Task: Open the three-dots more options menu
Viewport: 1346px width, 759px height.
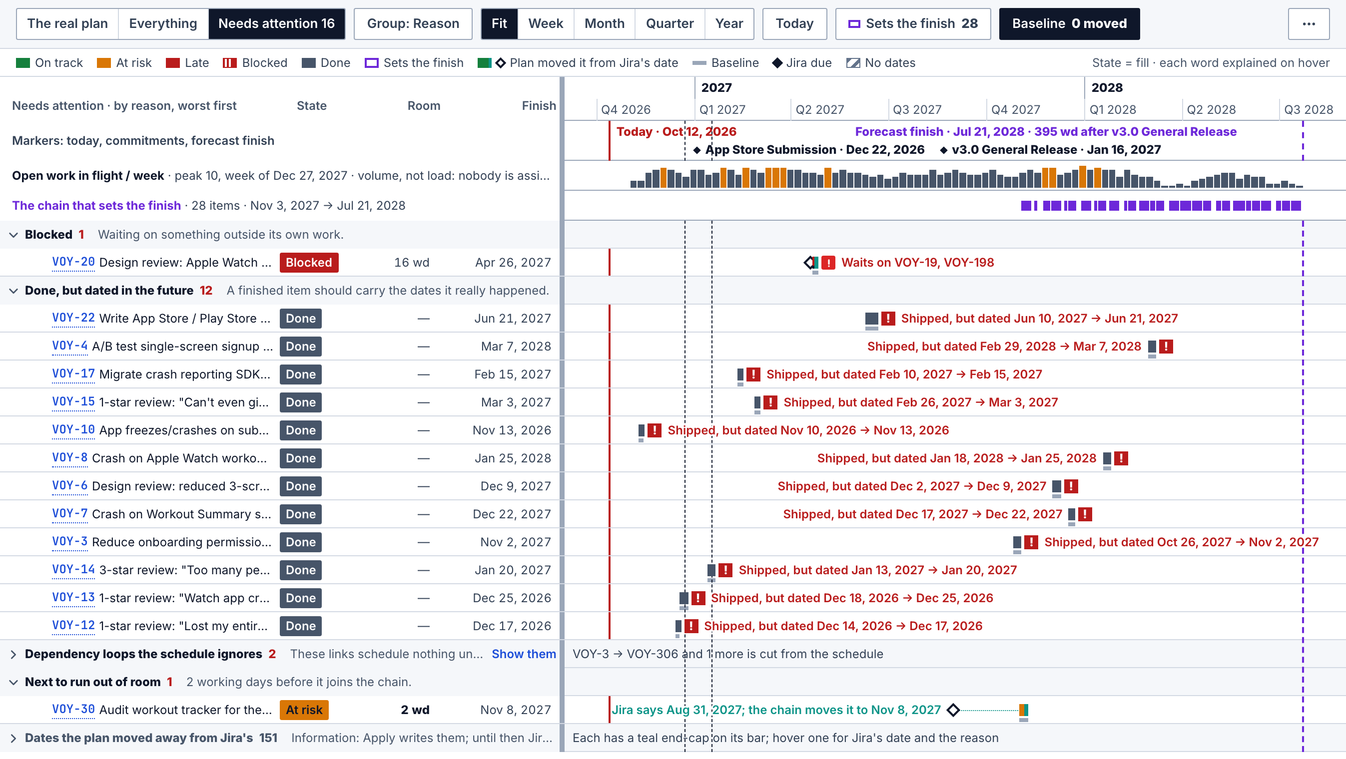Action: pos(1309,23)
